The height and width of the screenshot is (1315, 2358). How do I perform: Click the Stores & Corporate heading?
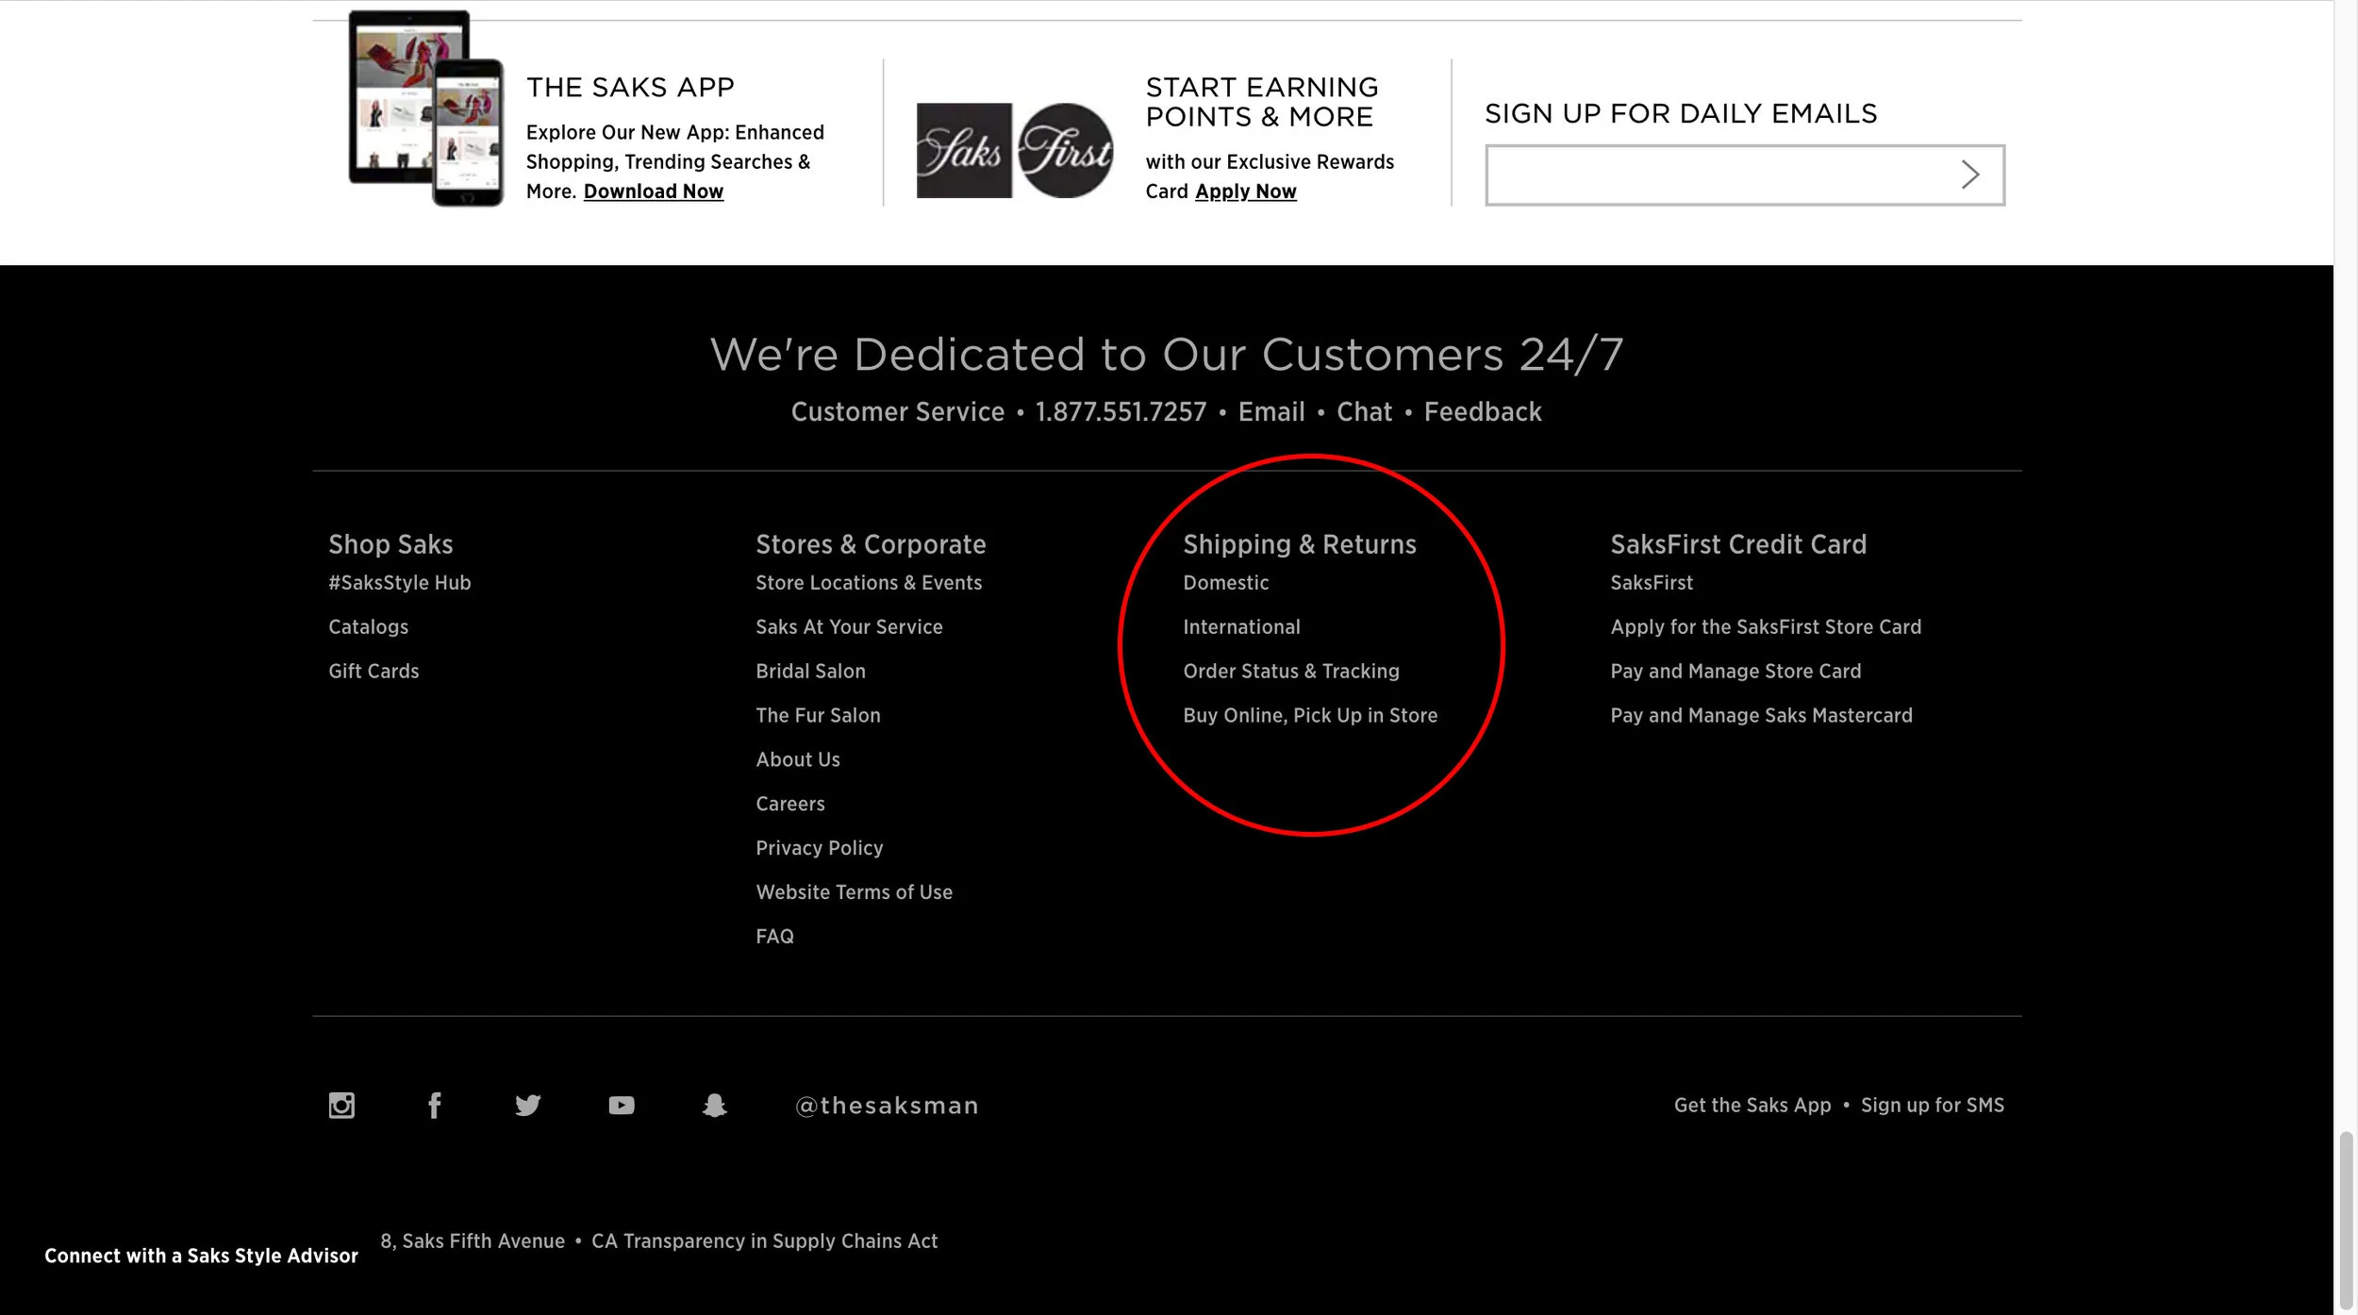click(871, 544)
